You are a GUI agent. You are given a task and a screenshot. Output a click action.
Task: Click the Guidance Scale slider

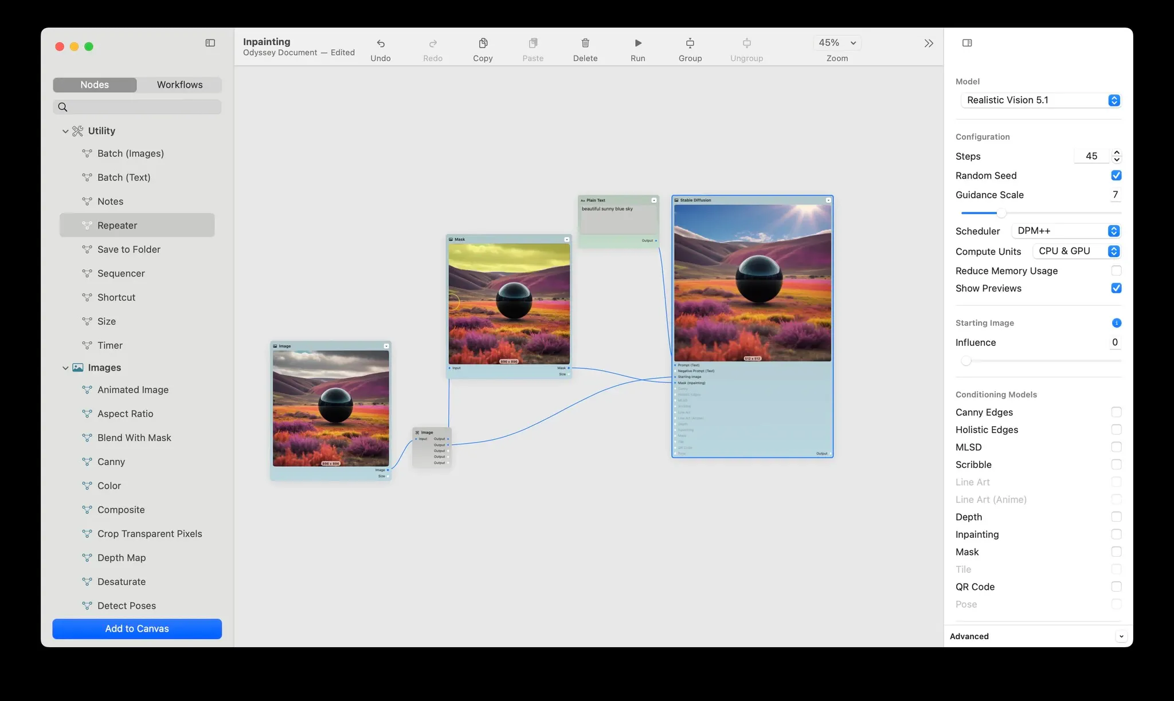(1041, 213)
